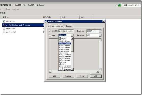
Task: Close the ArcGIS KeyGen dialog
Action: click(x=104, y=21)
